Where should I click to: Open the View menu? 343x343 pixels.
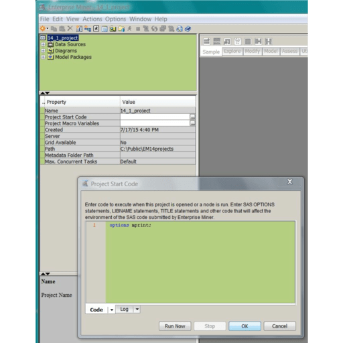pos(72,19)
